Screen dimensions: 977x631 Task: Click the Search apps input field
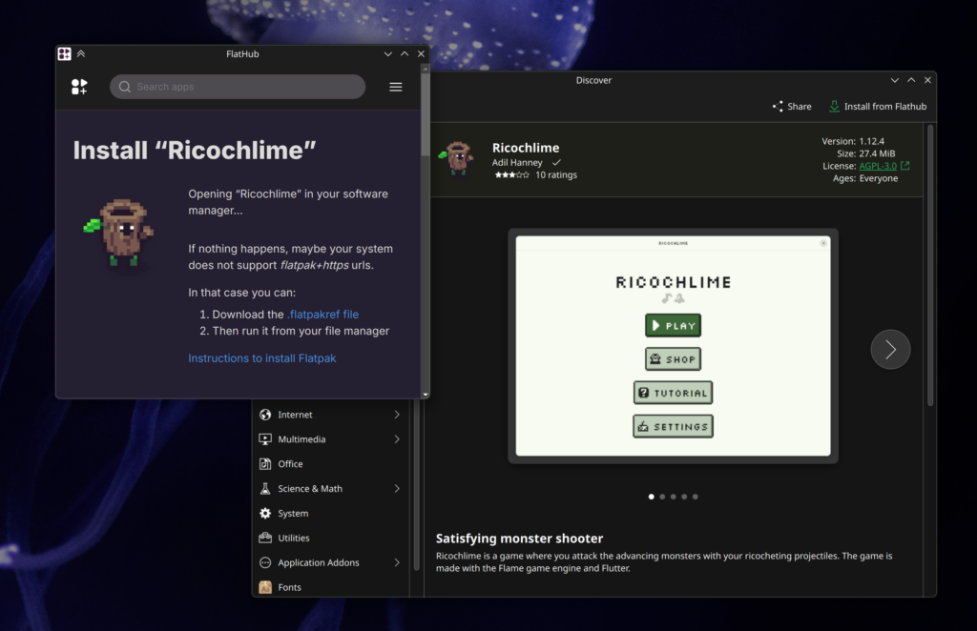click(239, 87)
